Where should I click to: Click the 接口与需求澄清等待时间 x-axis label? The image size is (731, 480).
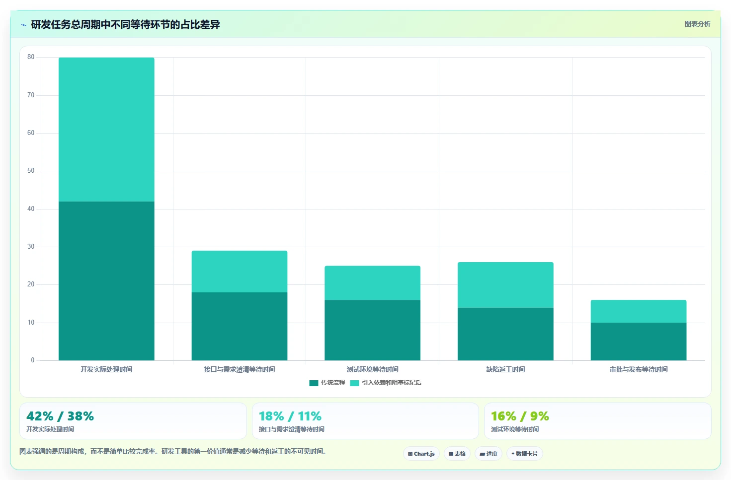[240, 369]
